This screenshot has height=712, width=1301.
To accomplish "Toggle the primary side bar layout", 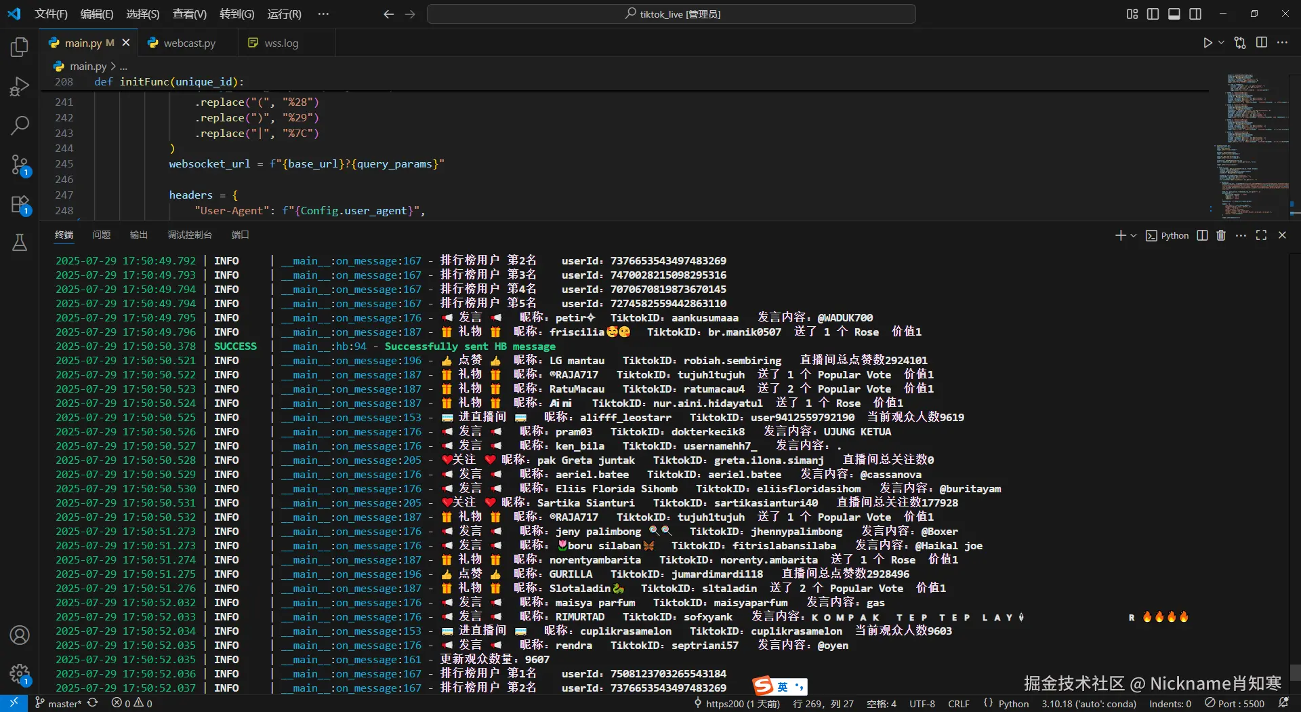I will (x=1153, y=14).
